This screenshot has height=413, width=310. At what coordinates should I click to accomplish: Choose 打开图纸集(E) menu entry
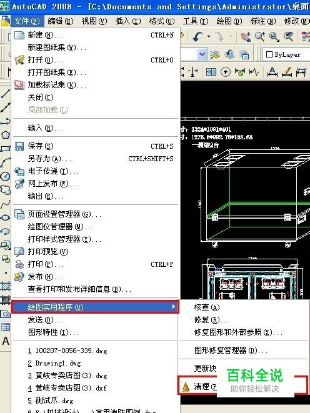click(x=96, y=72)
